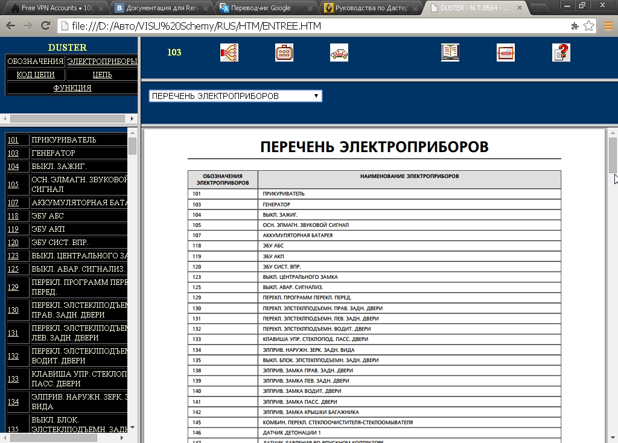Open component 125 link in sidebar
This screenshot has height=443, width=618.
13,269
